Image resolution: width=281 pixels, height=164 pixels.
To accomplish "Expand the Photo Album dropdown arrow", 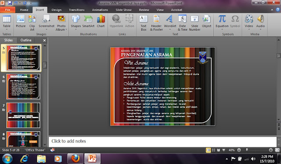I will point(66,29).
